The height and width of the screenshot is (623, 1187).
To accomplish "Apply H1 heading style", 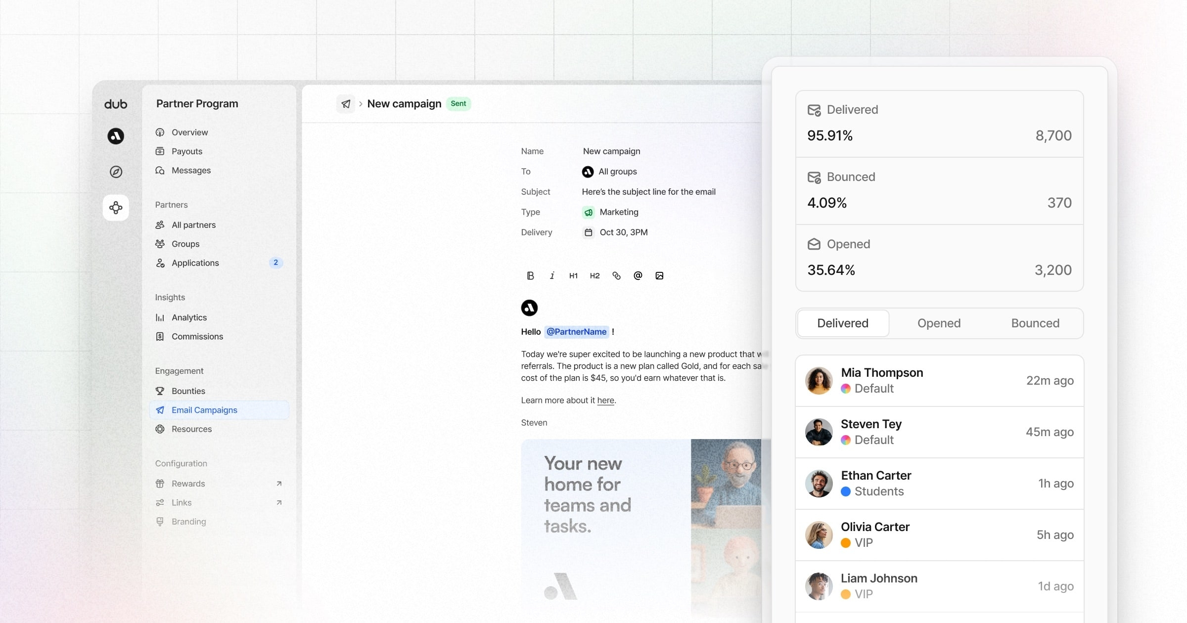I will 573,276.
